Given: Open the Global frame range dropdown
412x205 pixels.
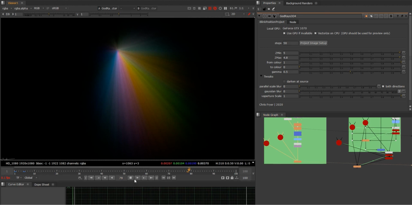Looking at the screenshot, I should (x=31, y=178).
